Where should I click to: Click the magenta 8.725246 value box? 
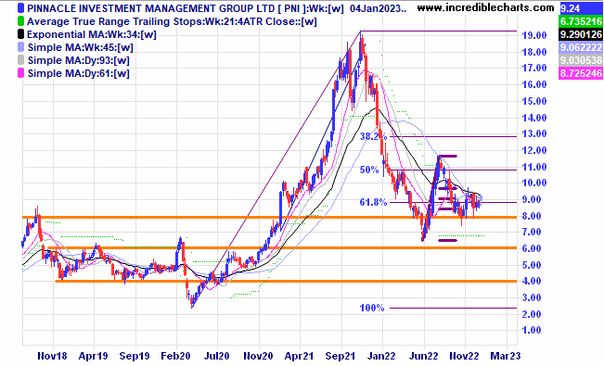[581, 73]
